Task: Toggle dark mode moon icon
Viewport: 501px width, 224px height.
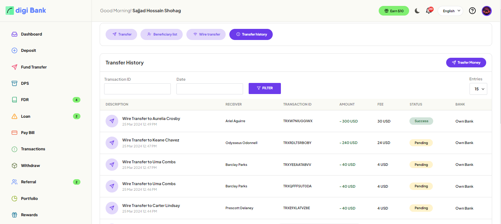Action: click(x=417, y=11)
